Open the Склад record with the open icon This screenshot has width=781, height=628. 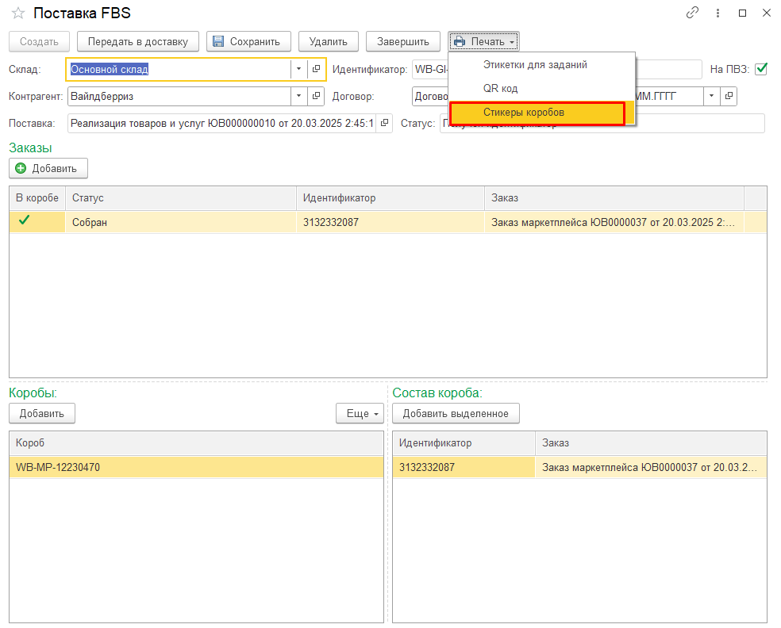[316, 69]
